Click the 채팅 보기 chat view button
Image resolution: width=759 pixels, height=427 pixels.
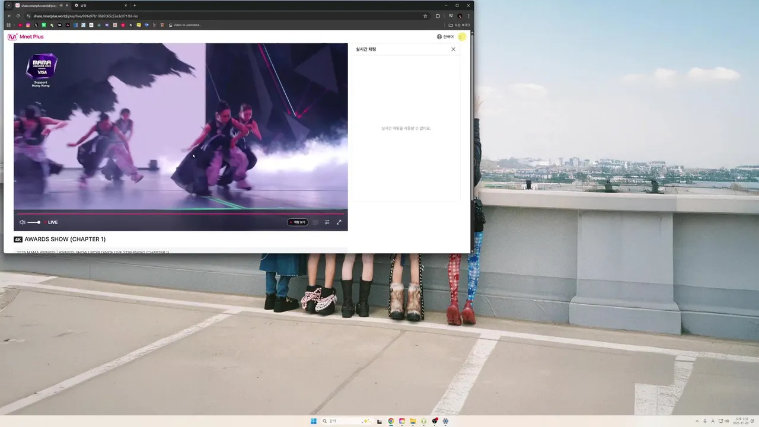pos(298,222)
